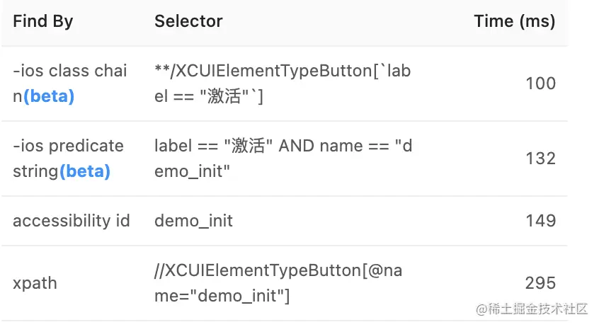The height and width of the screenshot is (327, 599).
Task: Select the 149 ms time value
Action: point(540,221)
